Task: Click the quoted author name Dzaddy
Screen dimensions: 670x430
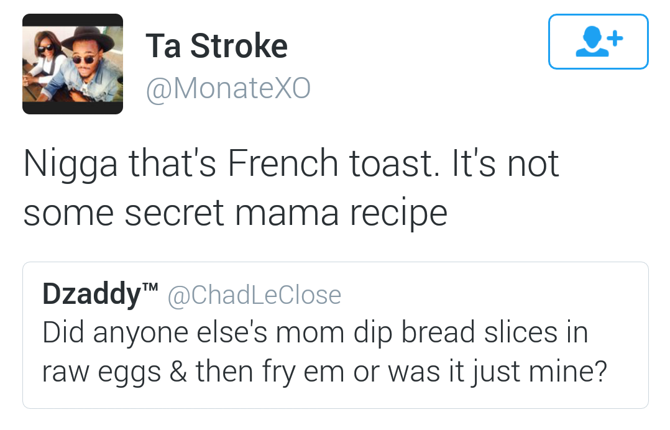Action: click(x=91, y=295)
